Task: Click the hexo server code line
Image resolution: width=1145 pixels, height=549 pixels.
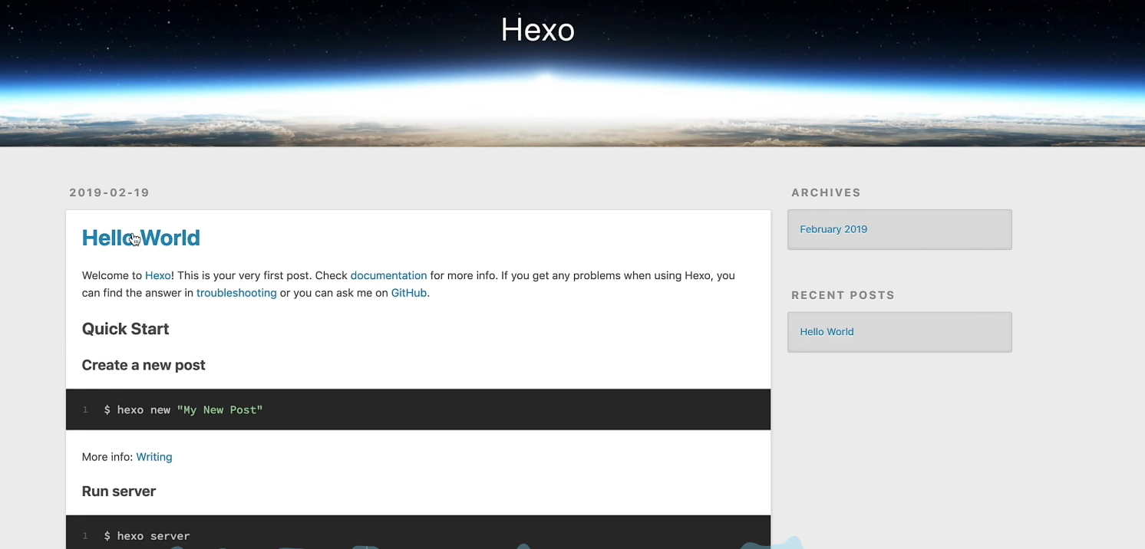Action: pyautogui.click(x=147, y=536)
